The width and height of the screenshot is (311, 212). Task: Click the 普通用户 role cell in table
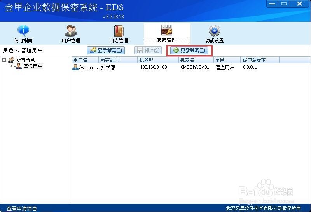pyautogui.click(x=225, y=67)
